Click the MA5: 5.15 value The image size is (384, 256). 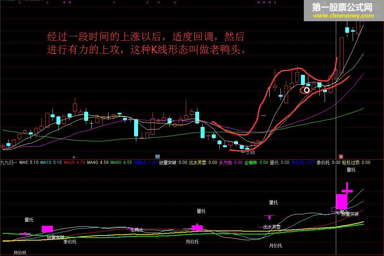(29, 163)
